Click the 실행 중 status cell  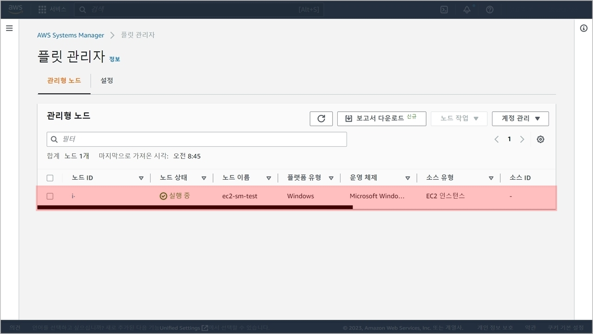[175, 196]
